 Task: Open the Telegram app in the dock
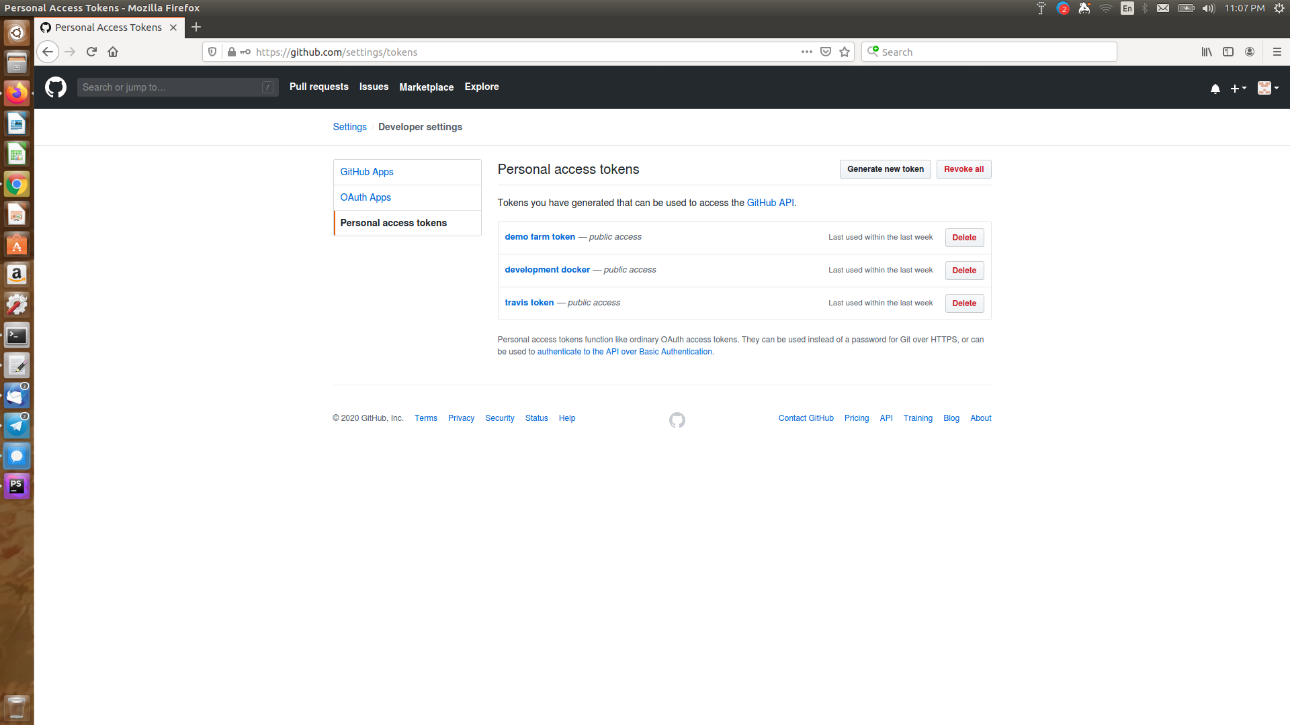[x=17, y=426]
